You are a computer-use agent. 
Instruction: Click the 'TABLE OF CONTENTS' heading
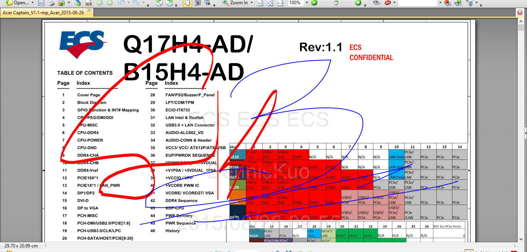[85, 73]
